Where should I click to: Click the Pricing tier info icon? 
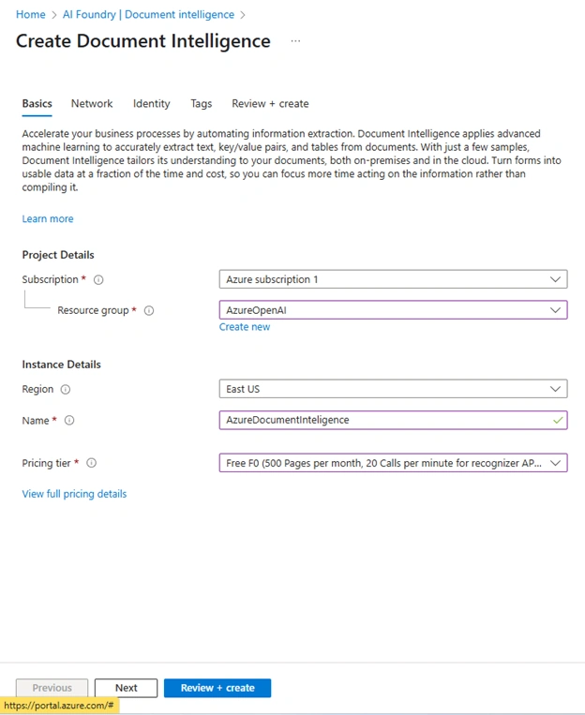92,463
